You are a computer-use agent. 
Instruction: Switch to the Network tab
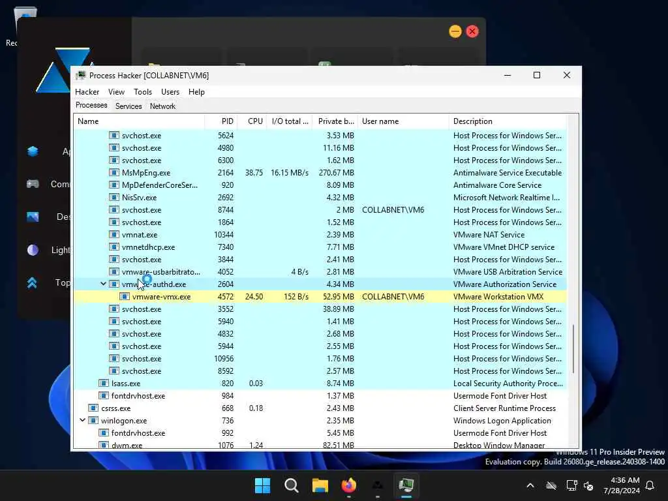tap(162, 106)
